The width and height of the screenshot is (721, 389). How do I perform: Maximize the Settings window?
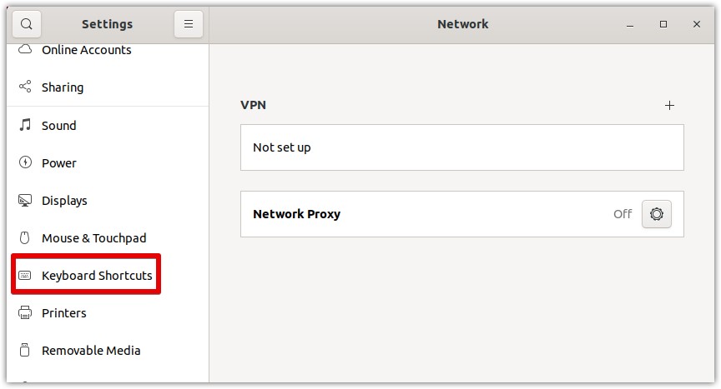(663, 24)
